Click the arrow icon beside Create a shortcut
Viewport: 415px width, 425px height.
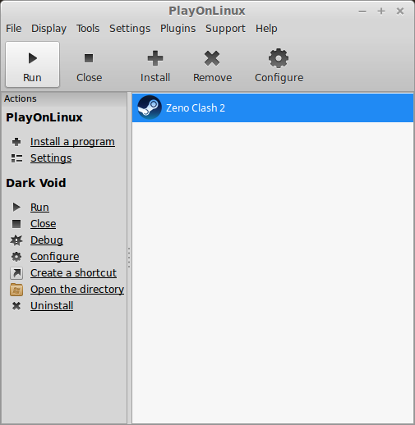tap(16, 273)
